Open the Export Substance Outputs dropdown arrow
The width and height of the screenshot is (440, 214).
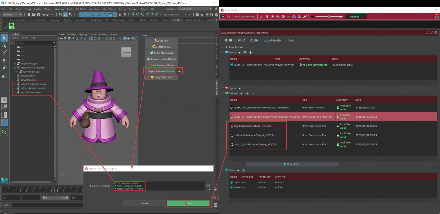coord(179,72)
